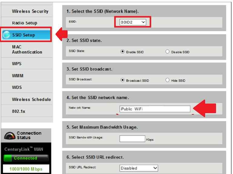Click the blue globe icon beside SSID Setup
Viewport: 233px width, 174px height.
[x=6, y=35]
